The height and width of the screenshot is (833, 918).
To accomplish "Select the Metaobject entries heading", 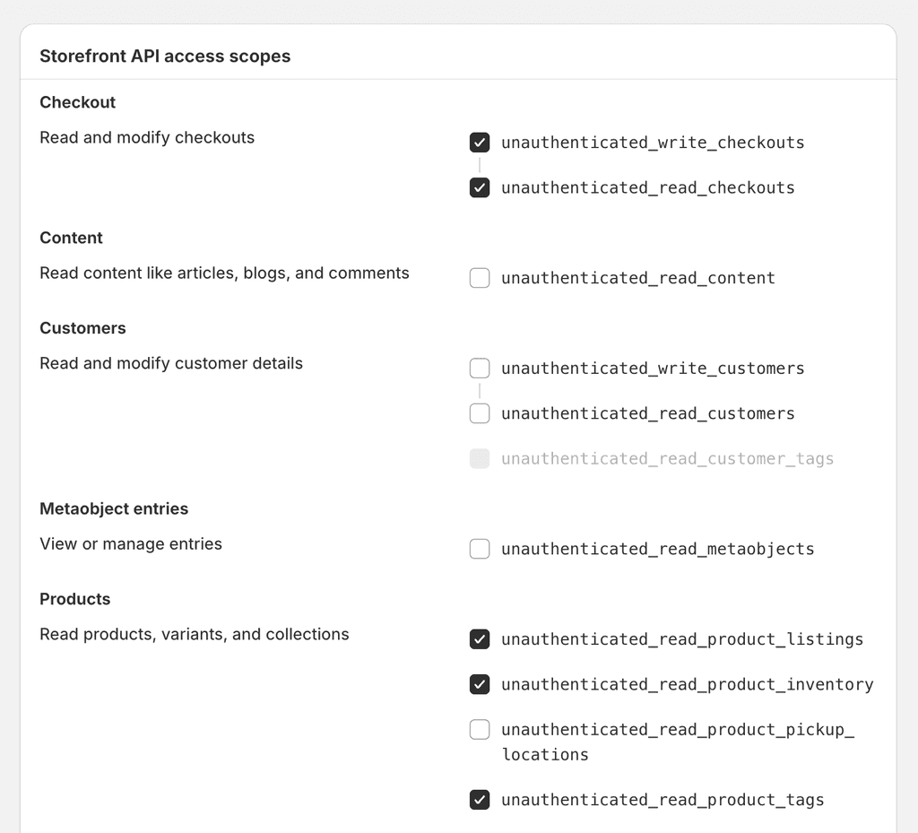I will pos(114,508).
